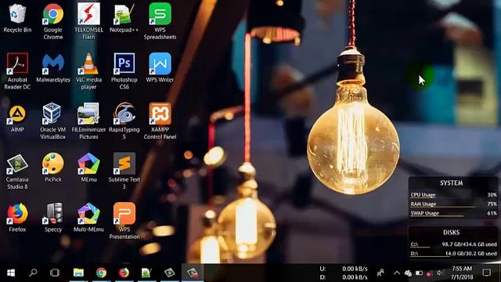Image resolution: width=501 pixels, height=282 pixels.
Task: Select the Google Chrome desktop shortcut
Action: point(53,22)
